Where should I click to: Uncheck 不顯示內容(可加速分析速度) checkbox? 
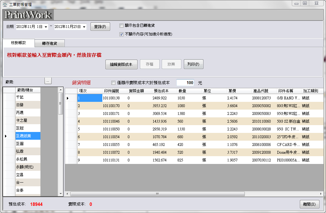tap(121, 34)
